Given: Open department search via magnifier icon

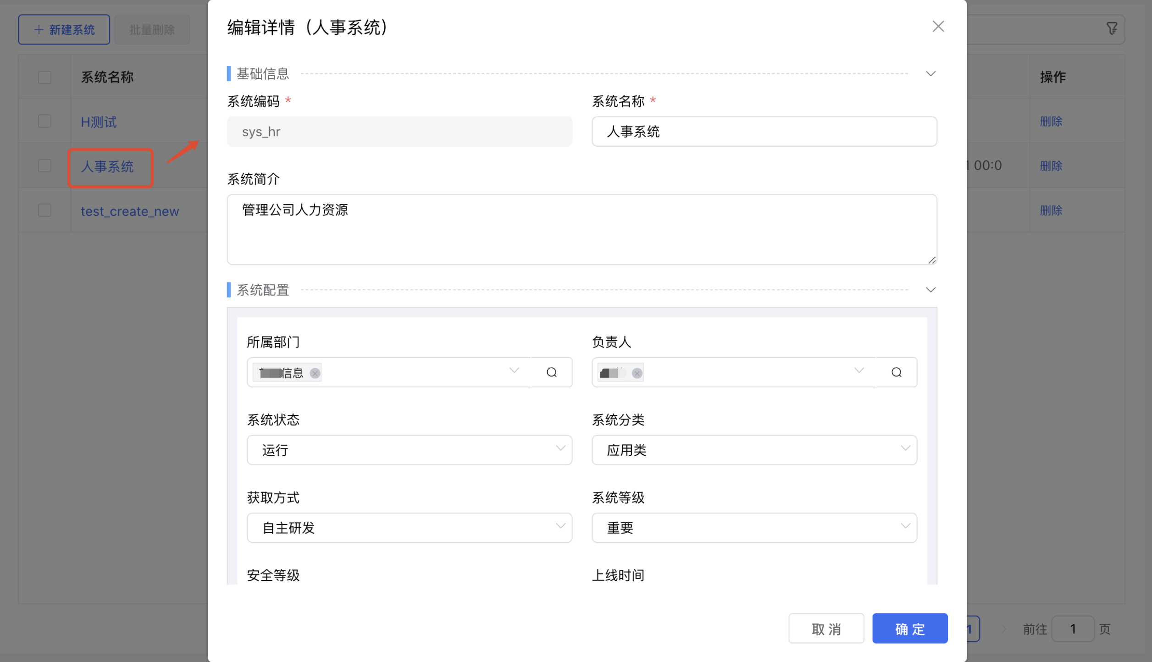Looking at the screenshot, I should click(x=552, y=372).
